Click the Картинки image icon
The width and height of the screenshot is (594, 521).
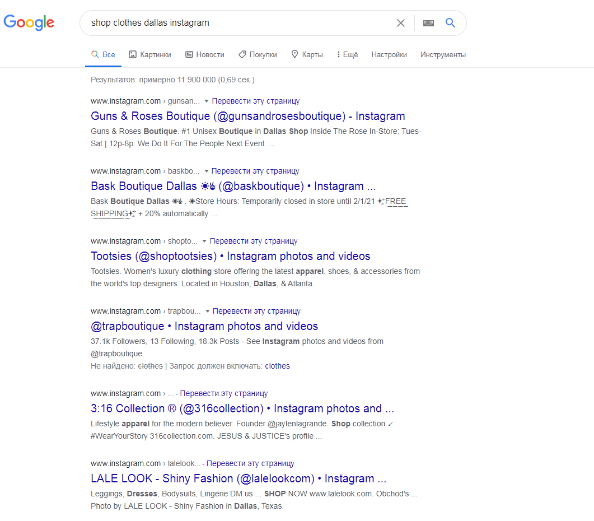tap(133, 54)
